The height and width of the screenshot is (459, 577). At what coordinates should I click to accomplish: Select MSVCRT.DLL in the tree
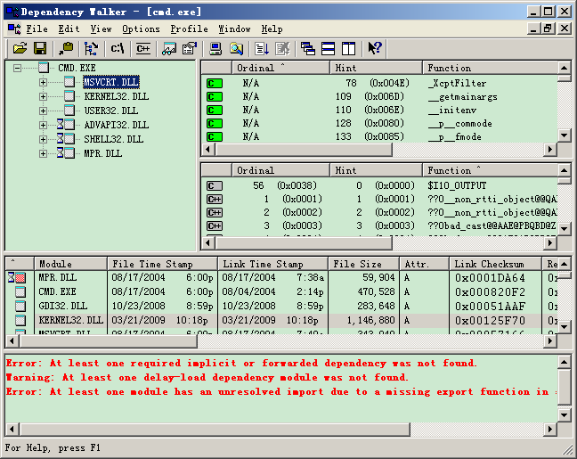[111, 82]
